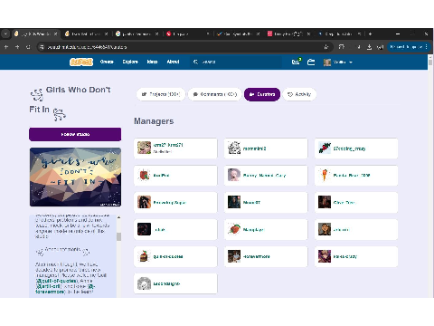This screenshot has width=434, height=326.
Task: Click the Follow Studio button
Action: [75, 134]
